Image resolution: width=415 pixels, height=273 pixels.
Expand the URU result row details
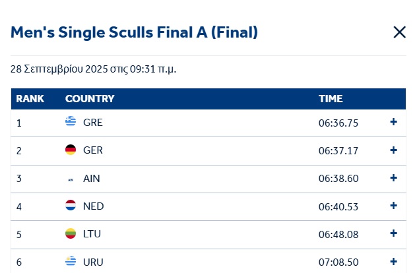click(394, 261)
